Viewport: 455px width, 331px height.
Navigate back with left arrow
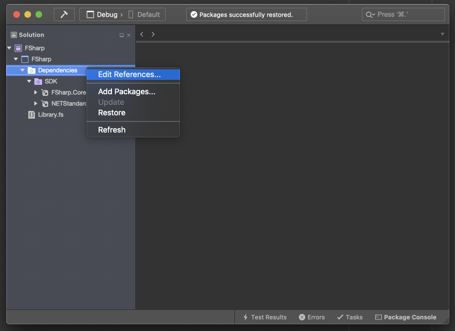click(142, 34)
